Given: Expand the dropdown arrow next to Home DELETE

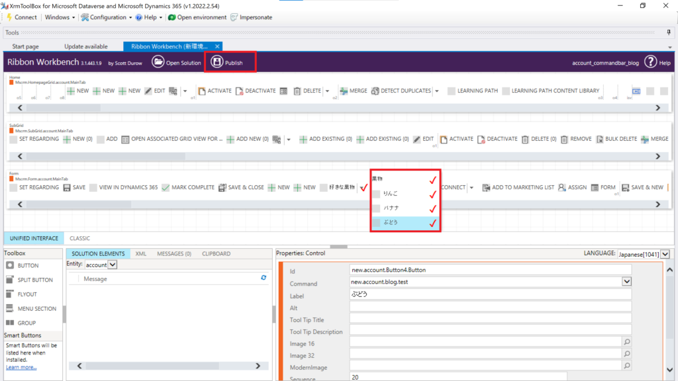Looking at the screenshot, I should [x=327, y=91].
